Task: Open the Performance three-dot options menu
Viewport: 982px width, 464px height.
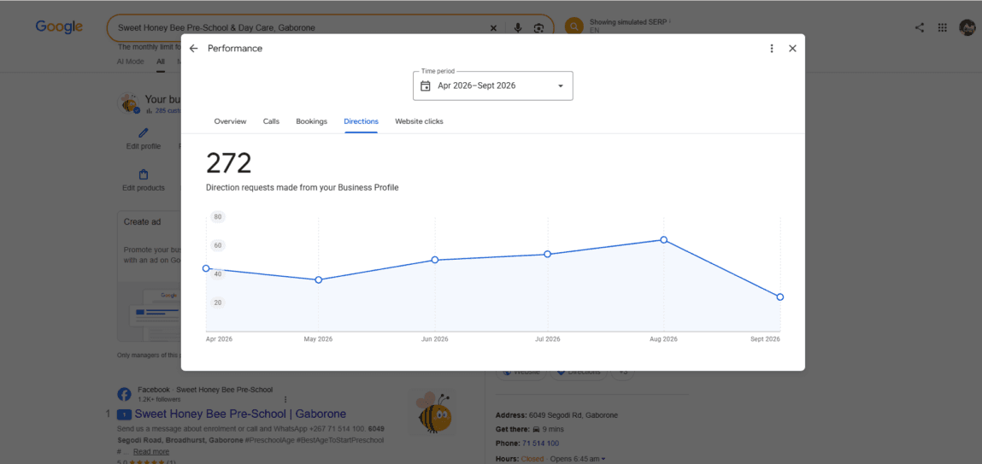Action: tap(772, 48)
